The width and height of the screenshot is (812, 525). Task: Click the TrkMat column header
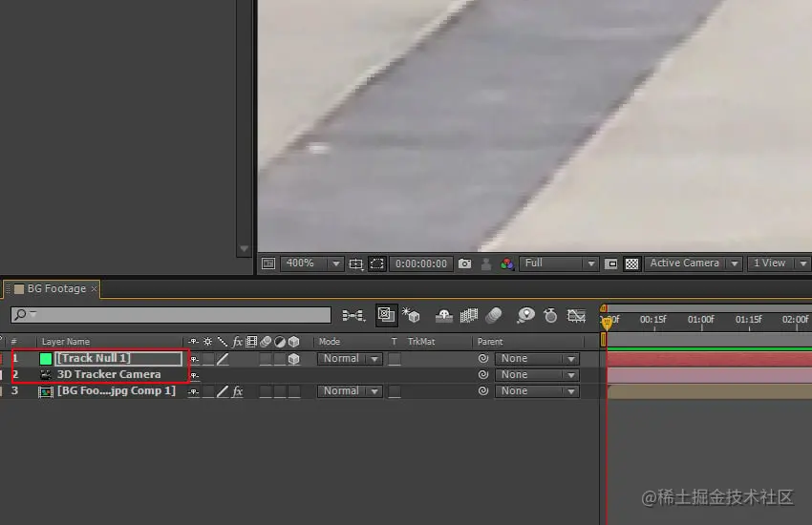click(x=421, y=342)
